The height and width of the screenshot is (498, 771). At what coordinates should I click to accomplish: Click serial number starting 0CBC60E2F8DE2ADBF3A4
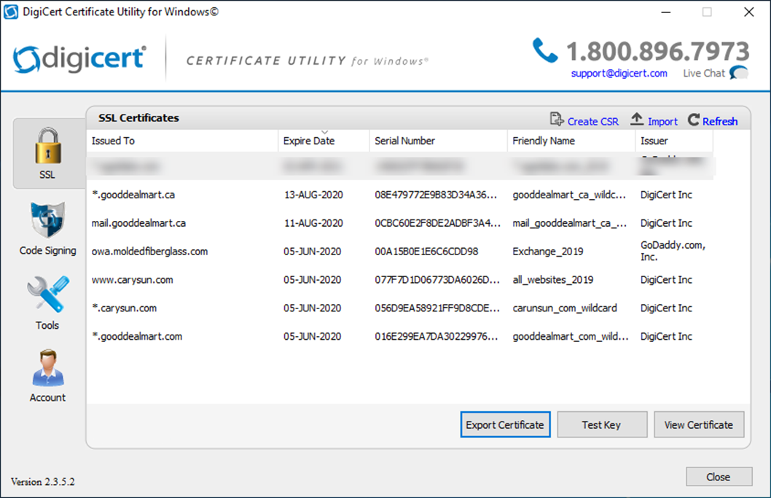(x=438, y=223)
